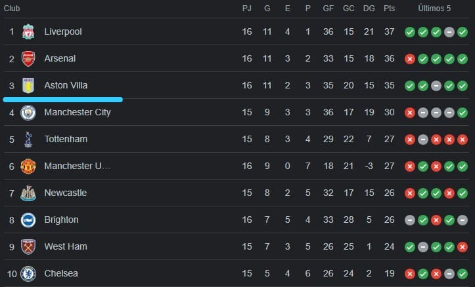Open the Tottenham crest icon

pos(28,139)
